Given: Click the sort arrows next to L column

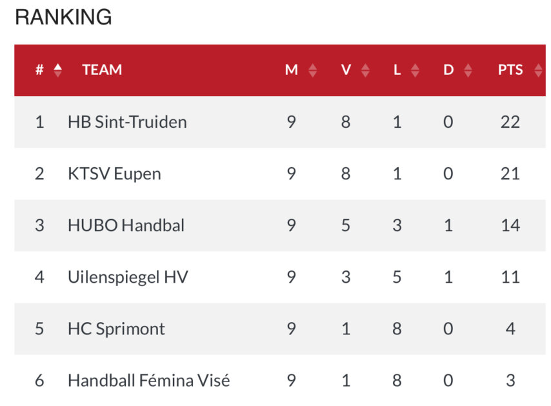Looking at the screenshot, I should tap(415, 70).
